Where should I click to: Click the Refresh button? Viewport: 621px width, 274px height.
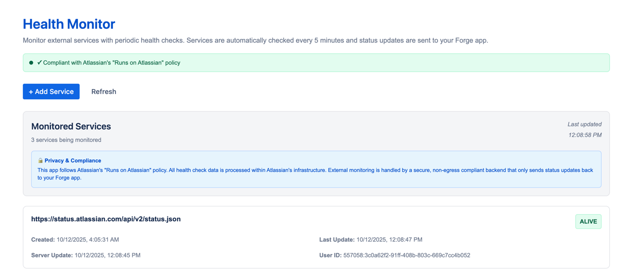(x=104, y=91)
